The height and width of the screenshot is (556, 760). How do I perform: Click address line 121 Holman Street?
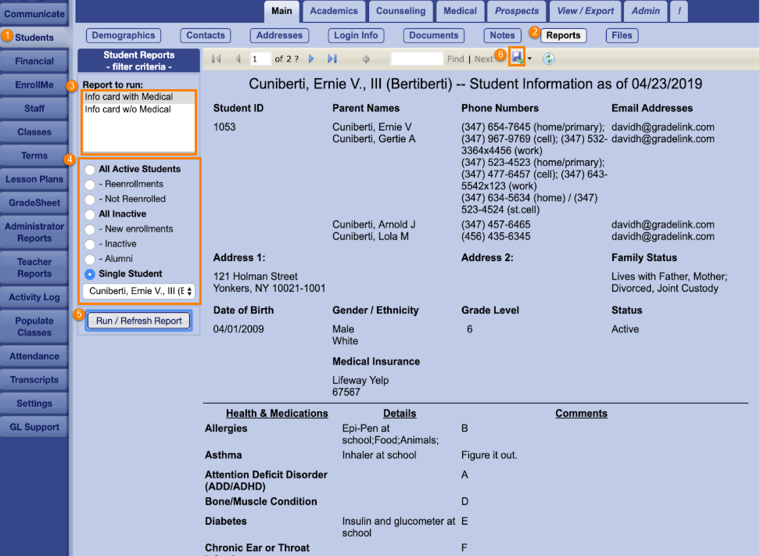(x=256, y=276)
